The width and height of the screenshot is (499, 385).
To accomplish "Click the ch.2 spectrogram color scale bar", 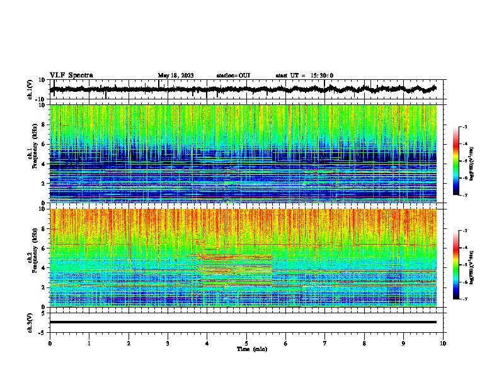I will point(456,265).
